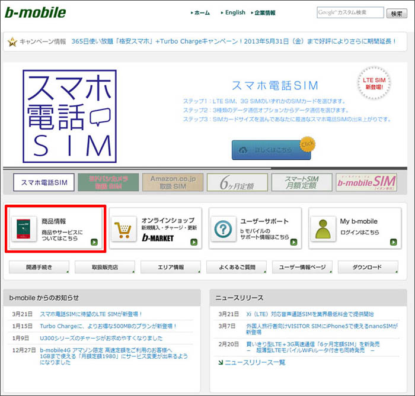Open 6ヶ月定額SIM news release link
The image size is (415, 396).
(x=313, y=347)
